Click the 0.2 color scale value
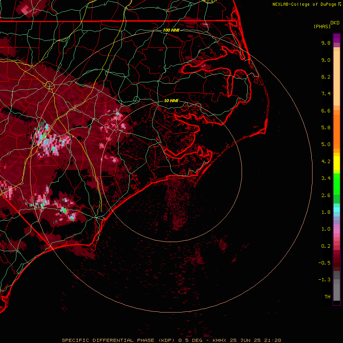 (326, 246)
